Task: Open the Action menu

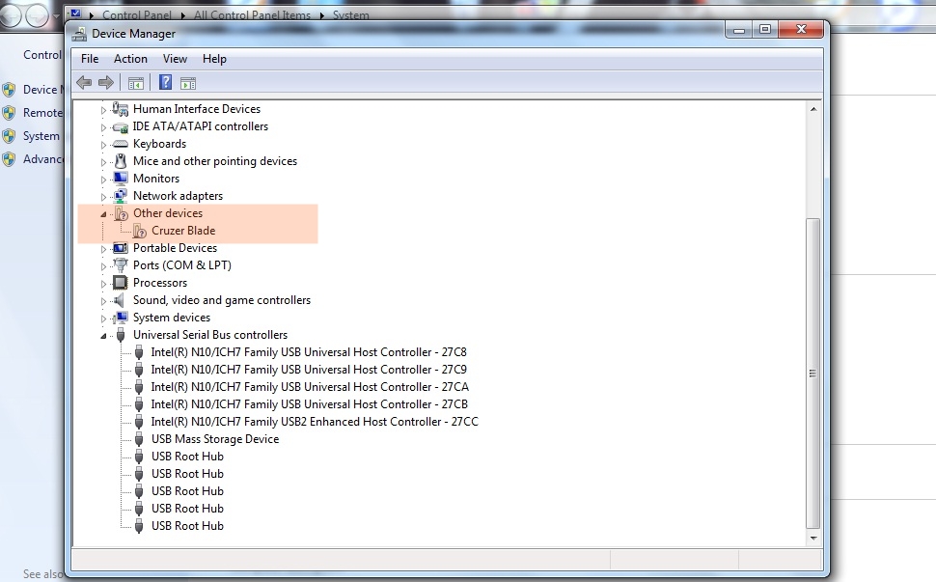Action: tap(130, 59)
